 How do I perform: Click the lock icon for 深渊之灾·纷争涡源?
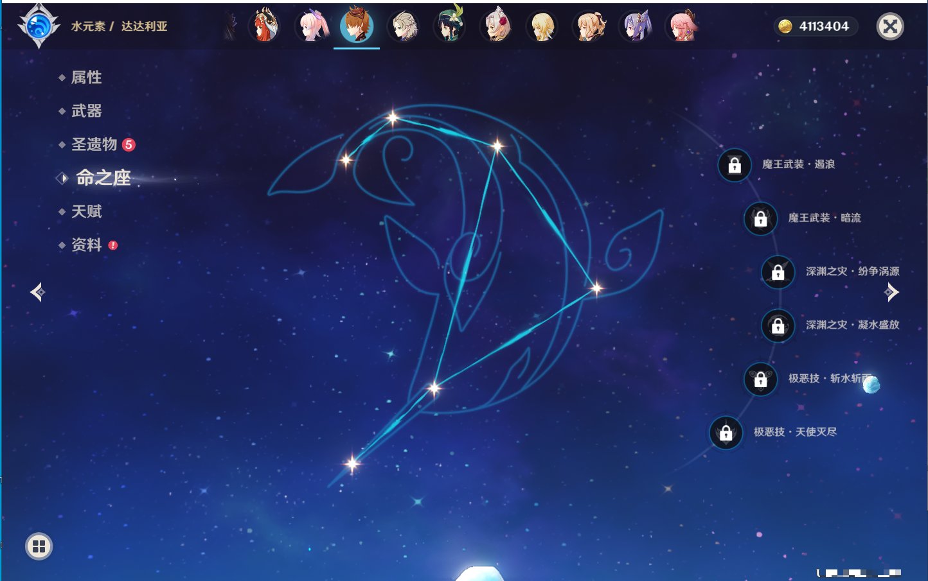pos(778,272)
